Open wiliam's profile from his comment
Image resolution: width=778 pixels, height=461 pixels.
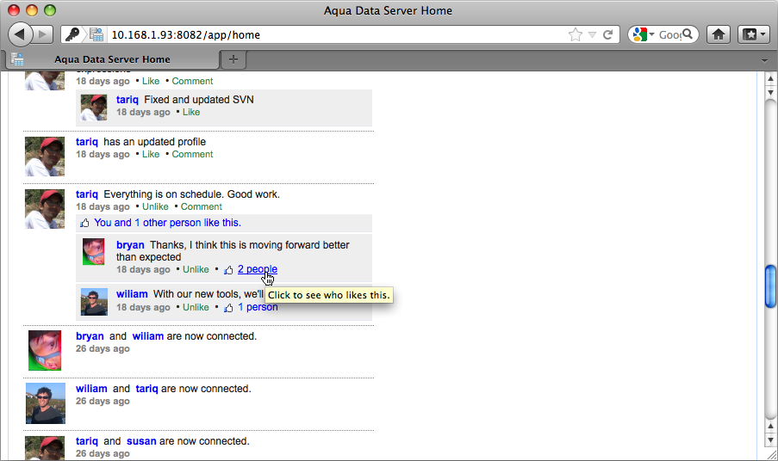132,293
